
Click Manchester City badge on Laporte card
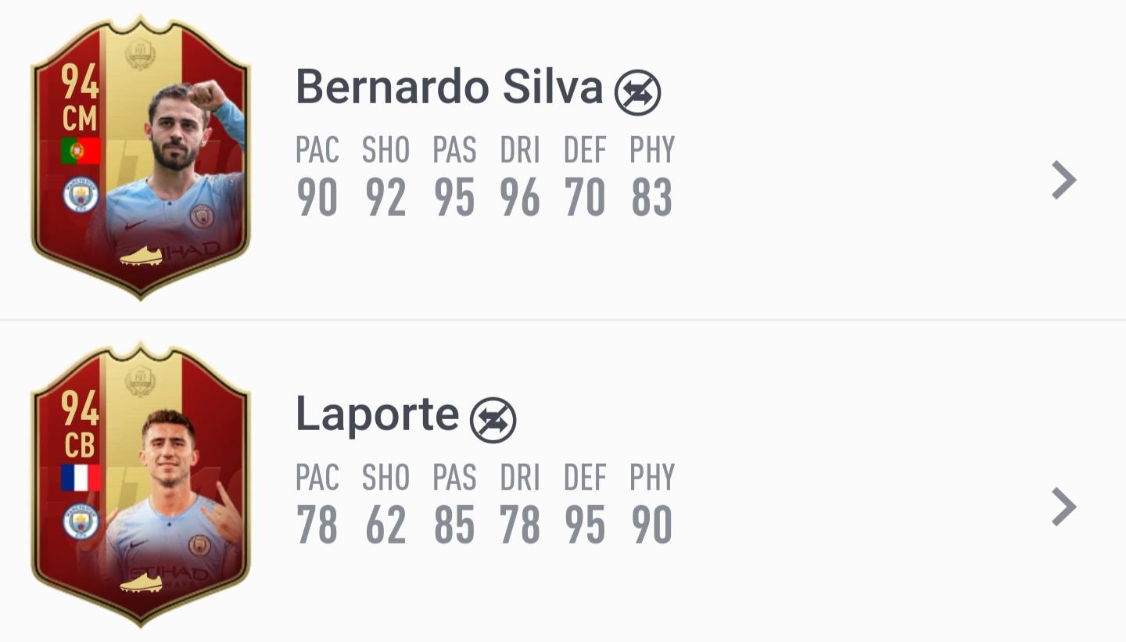point(81,522)
